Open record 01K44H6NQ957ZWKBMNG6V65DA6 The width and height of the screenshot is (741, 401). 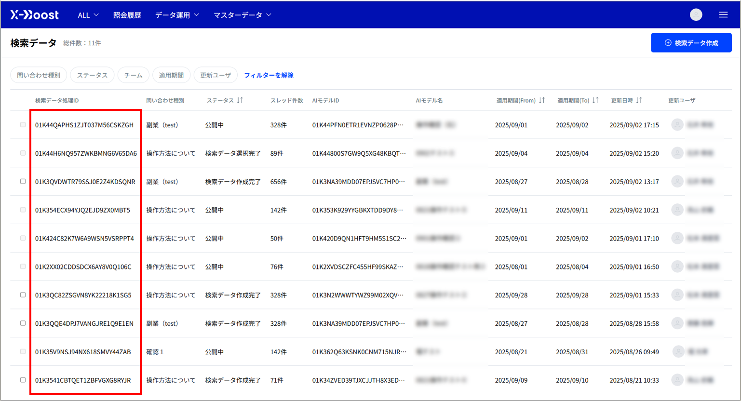click(x=86, y=153)
